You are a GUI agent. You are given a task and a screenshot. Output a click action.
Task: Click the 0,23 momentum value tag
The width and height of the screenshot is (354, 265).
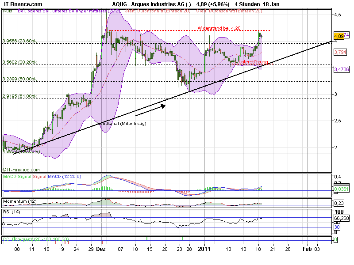tap(339, 203)
